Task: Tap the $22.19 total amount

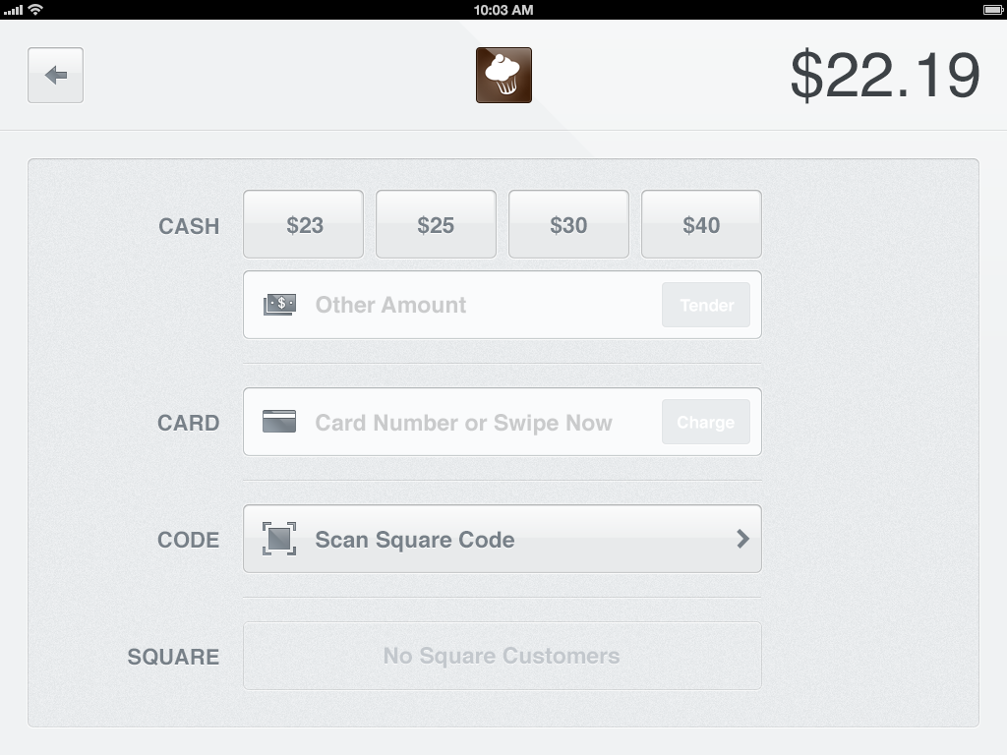Action: pyautogui.click(x=884, y=75)
